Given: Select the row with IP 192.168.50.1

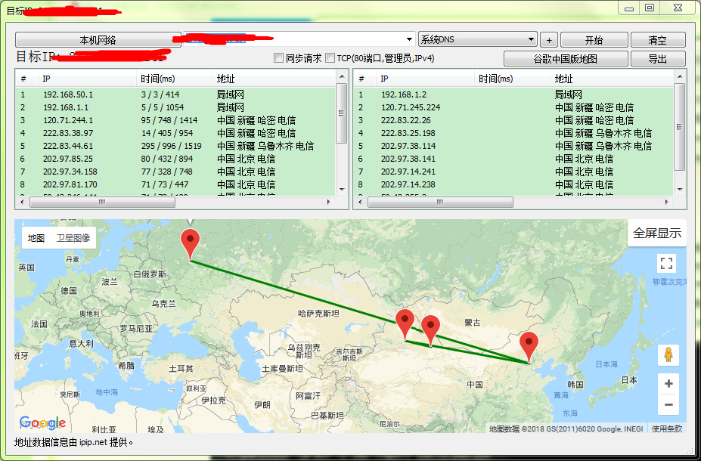Looking at the screenshot, I should 175,94.
